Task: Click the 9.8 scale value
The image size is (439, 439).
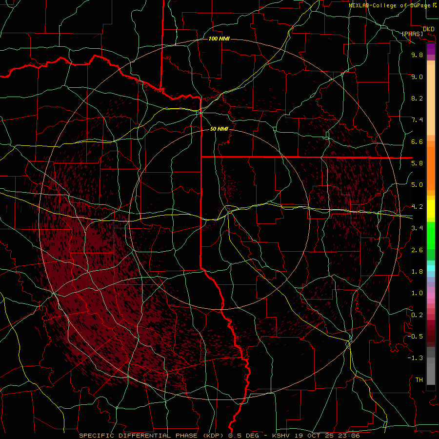Action: 417,55
